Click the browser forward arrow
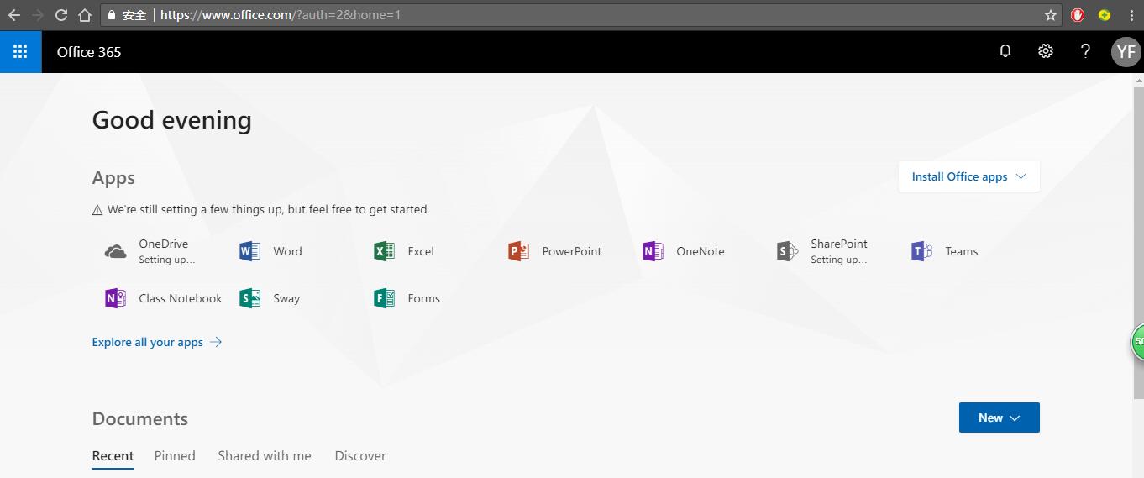This screenshot has width=1144, height=478. click(x=38, y=15)
